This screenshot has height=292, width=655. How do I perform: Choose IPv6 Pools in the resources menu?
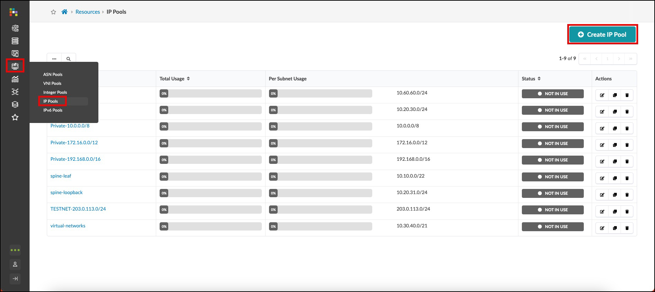pos(53,110)
